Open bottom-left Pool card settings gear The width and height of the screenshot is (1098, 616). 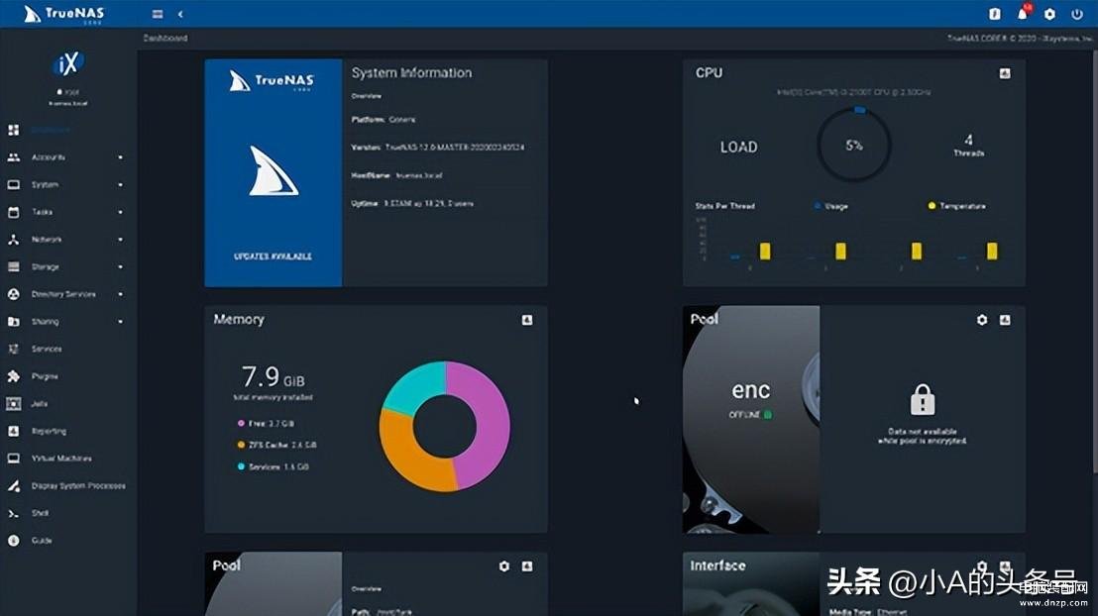[x=504, y=566]
